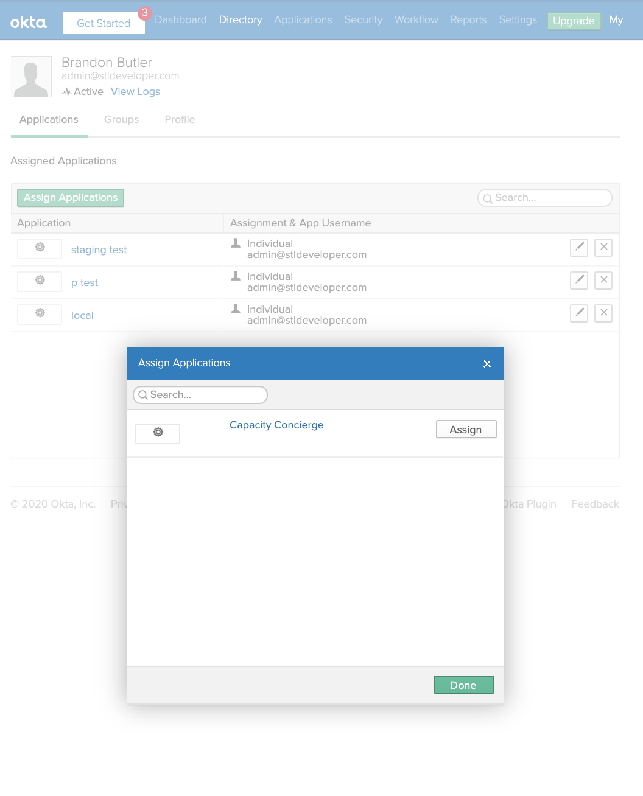The width and height of the screenshot is (643, 796).
Task: Click the Get Started button
Action: pyautogui.click(x=104, y=23)
